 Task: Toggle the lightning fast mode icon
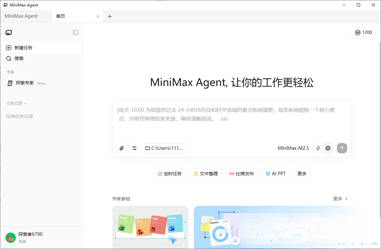pyautogui.click(x=318, y=148)
